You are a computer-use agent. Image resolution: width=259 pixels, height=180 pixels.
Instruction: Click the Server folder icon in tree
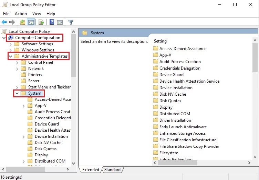click(x=23, y=81)
